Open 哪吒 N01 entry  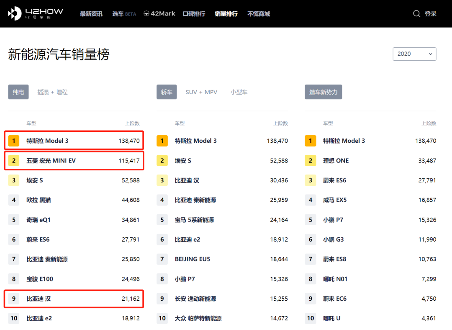(335, 279)
